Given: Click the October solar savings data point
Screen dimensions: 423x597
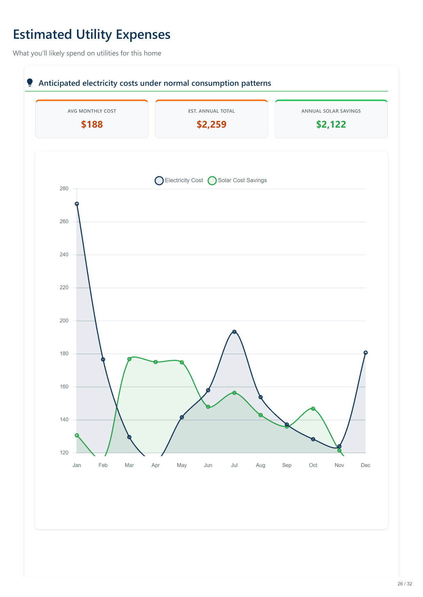Looking at the screenshot, I should tap(313, 409).
